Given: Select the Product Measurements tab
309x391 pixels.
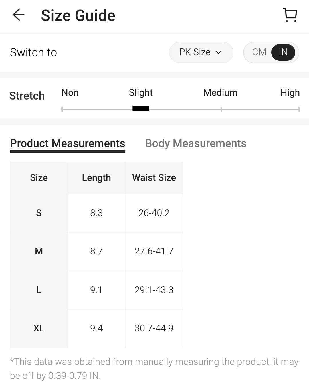Looking at the screenshot, I should tap(68, 143).
